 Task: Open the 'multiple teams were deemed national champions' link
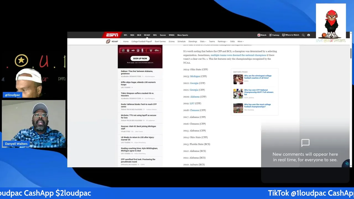(x=238, y=55)
